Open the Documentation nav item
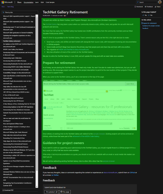 28,2
